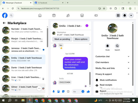Open Narinder conversation
Viewport: 138px width, 103px height.
pyautogui.click(x=23, y=30)
